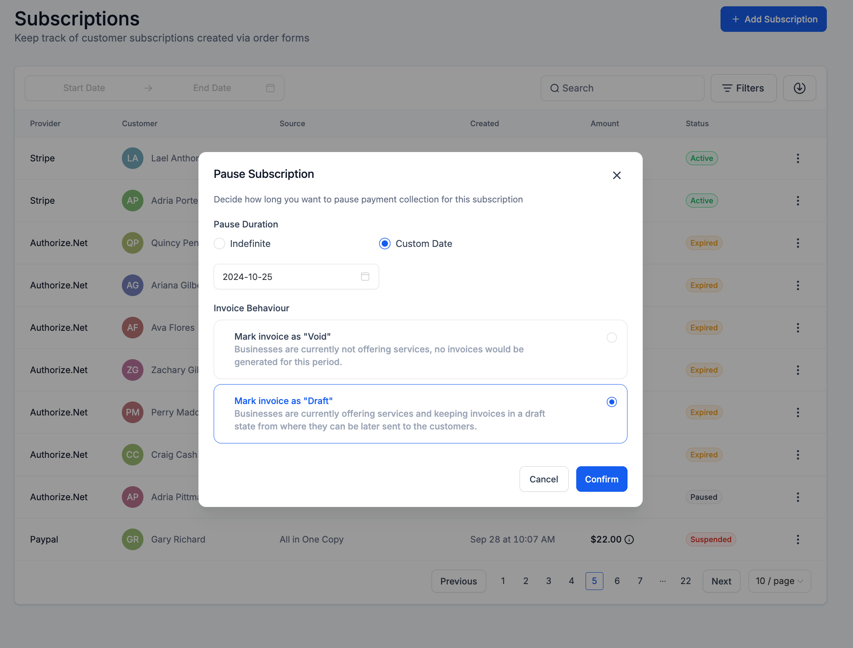Click the download export icon

[x=799, y=88]
